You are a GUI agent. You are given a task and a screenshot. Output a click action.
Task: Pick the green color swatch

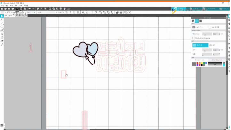pos(204,63)
